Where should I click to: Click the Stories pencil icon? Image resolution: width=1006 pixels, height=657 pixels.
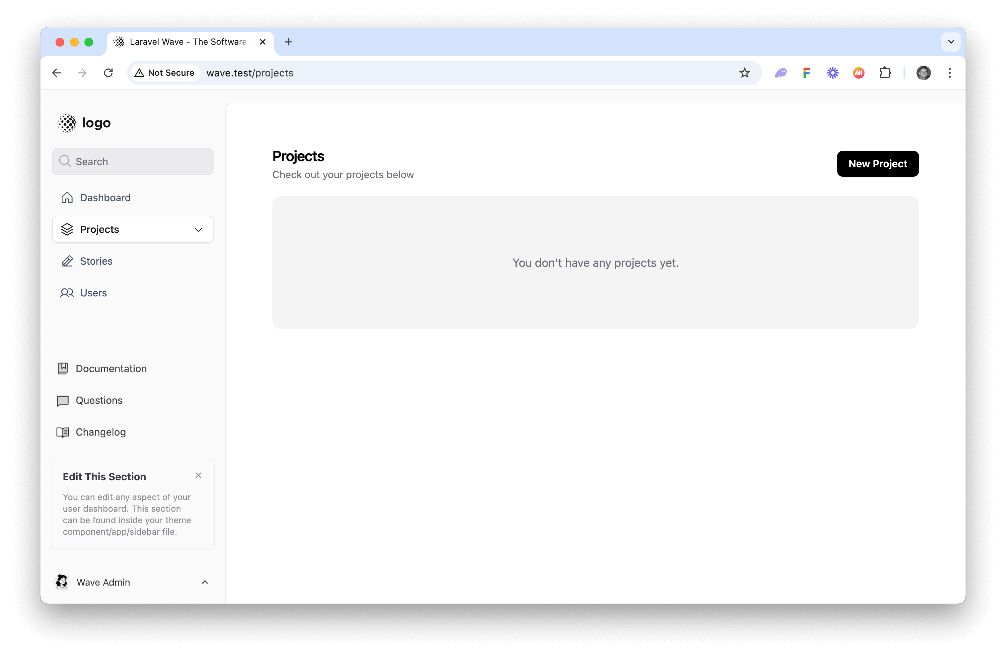[67, 261]
